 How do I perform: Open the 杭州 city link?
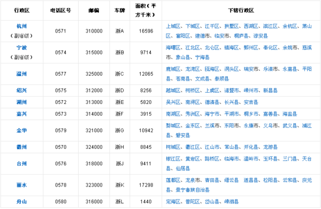pos(22,26)
